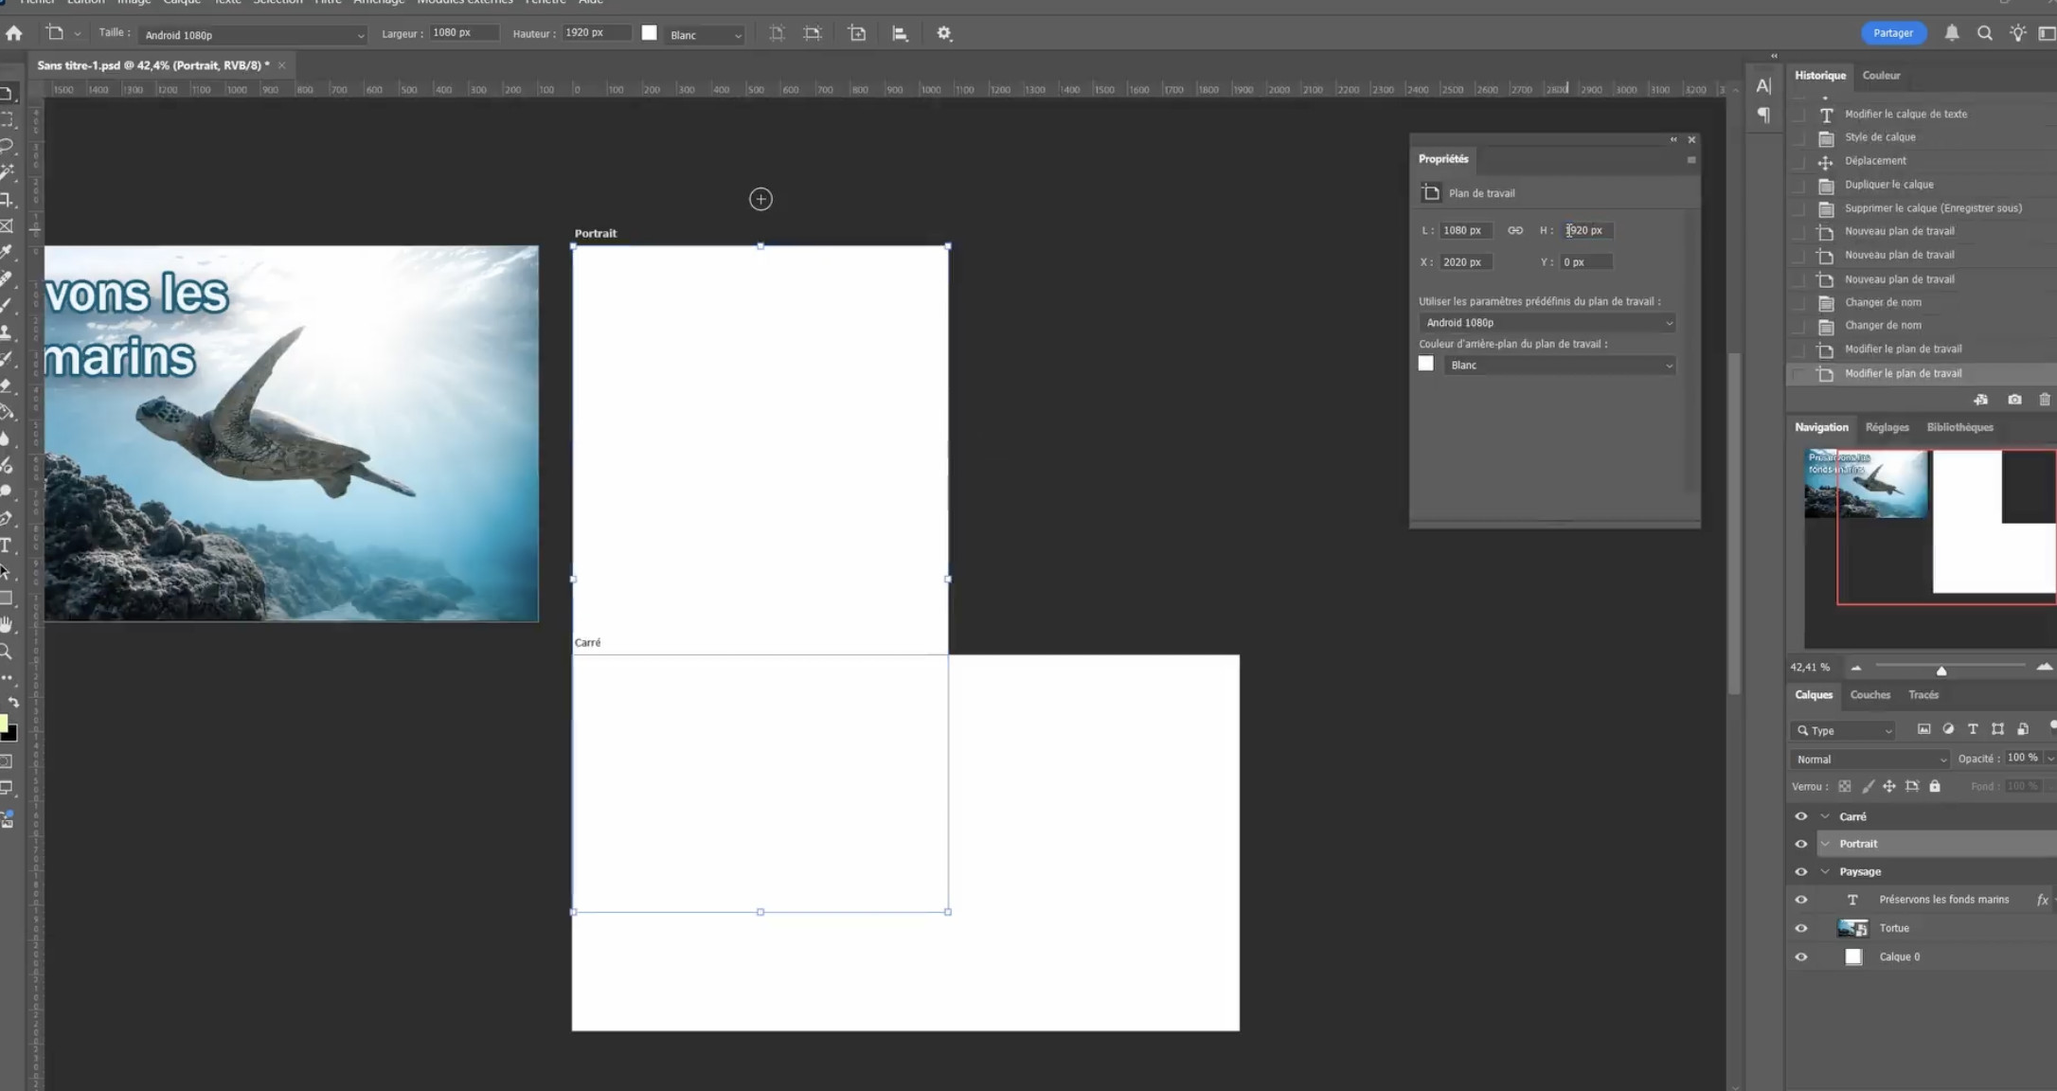Screen dimensions: 2057x1091
Task: Click the add artboard plus icon above Portrait
Action: (760, 199)
